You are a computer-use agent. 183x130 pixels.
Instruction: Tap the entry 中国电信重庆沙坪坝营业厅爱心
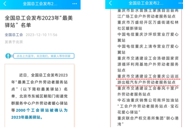click(x=148, y=34)
